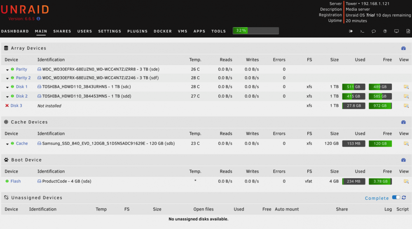Image resolution: width=412 pixels, height=229 pixels.
Task: Click the version info icon beside 6.6.5
Action: [38, 19]
